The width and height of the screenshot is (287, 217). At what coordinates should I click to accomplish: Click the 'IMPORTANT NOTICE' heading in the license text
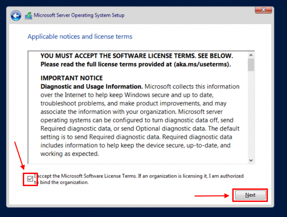(72, 78)
